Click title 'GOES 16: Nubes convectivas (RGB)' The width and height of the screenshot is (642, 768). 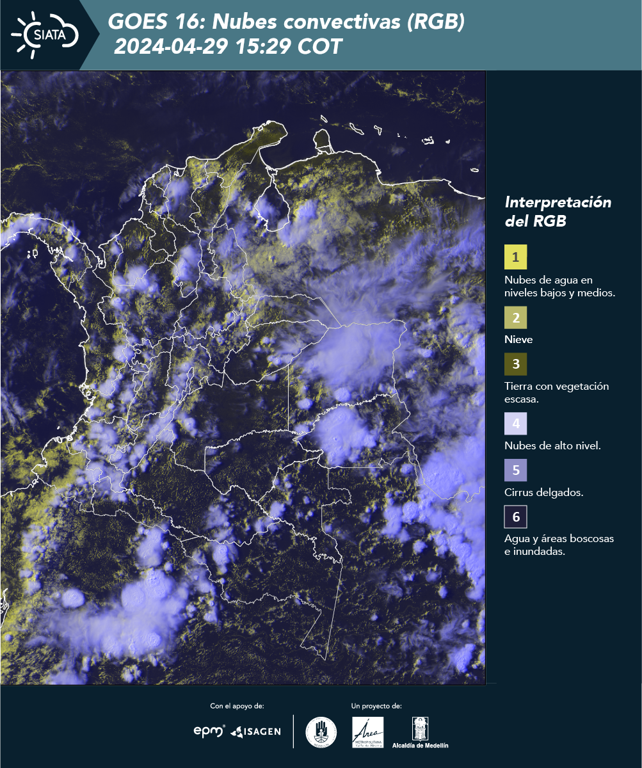(x=286, y=22)
